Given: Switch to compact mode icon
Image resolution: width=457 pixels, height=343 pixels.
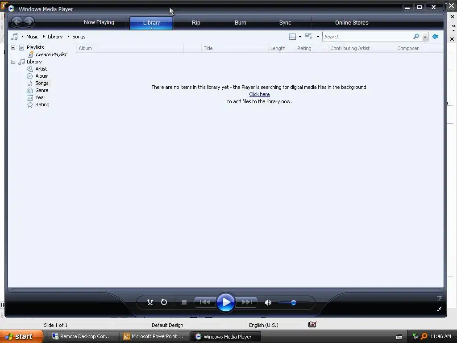Looking at the screenshot, I should [x=439, y=309].
